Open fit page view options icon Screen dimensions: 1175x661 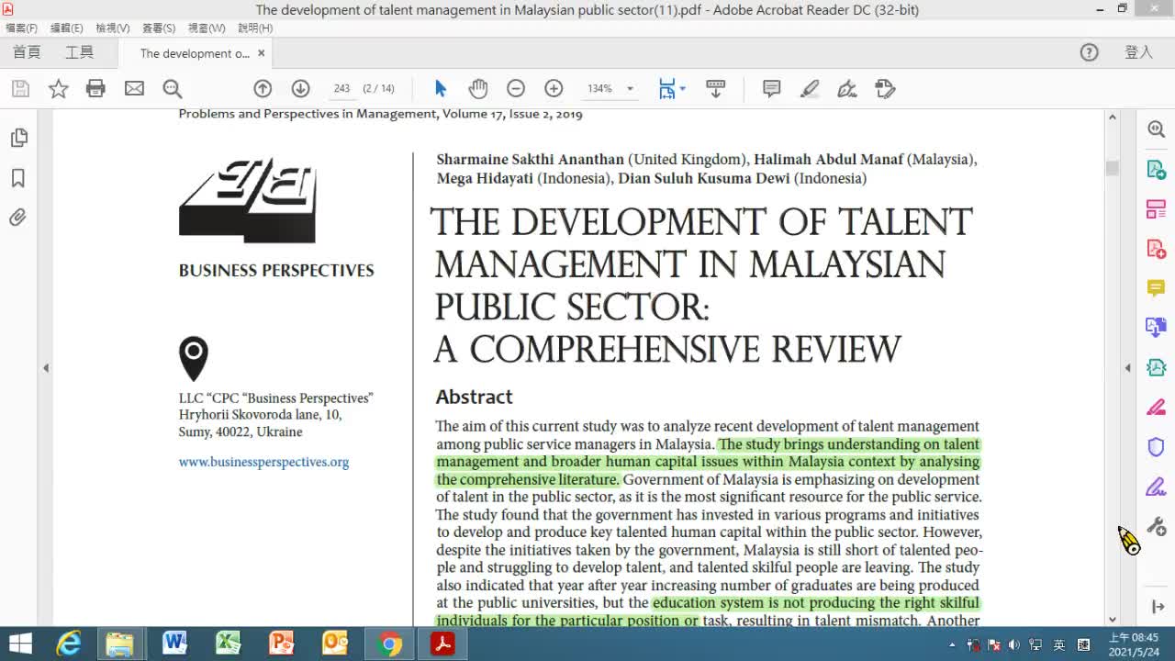point(667,88)
